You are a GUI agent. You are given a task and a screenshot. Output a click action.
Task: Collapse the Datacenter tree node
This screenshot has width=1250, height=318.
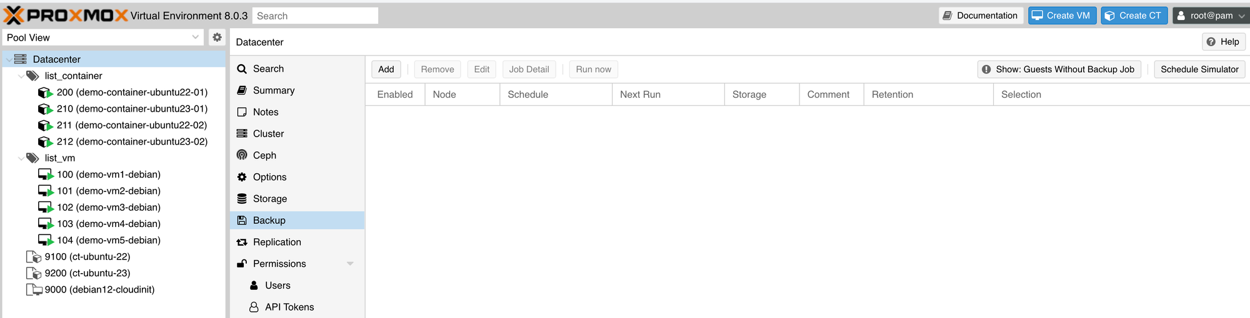[x=8, y=59]
